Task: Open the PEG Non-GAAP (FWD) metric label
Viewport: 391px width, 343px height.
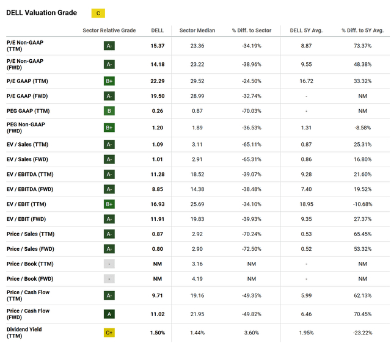Action: (x=26, y=128)
